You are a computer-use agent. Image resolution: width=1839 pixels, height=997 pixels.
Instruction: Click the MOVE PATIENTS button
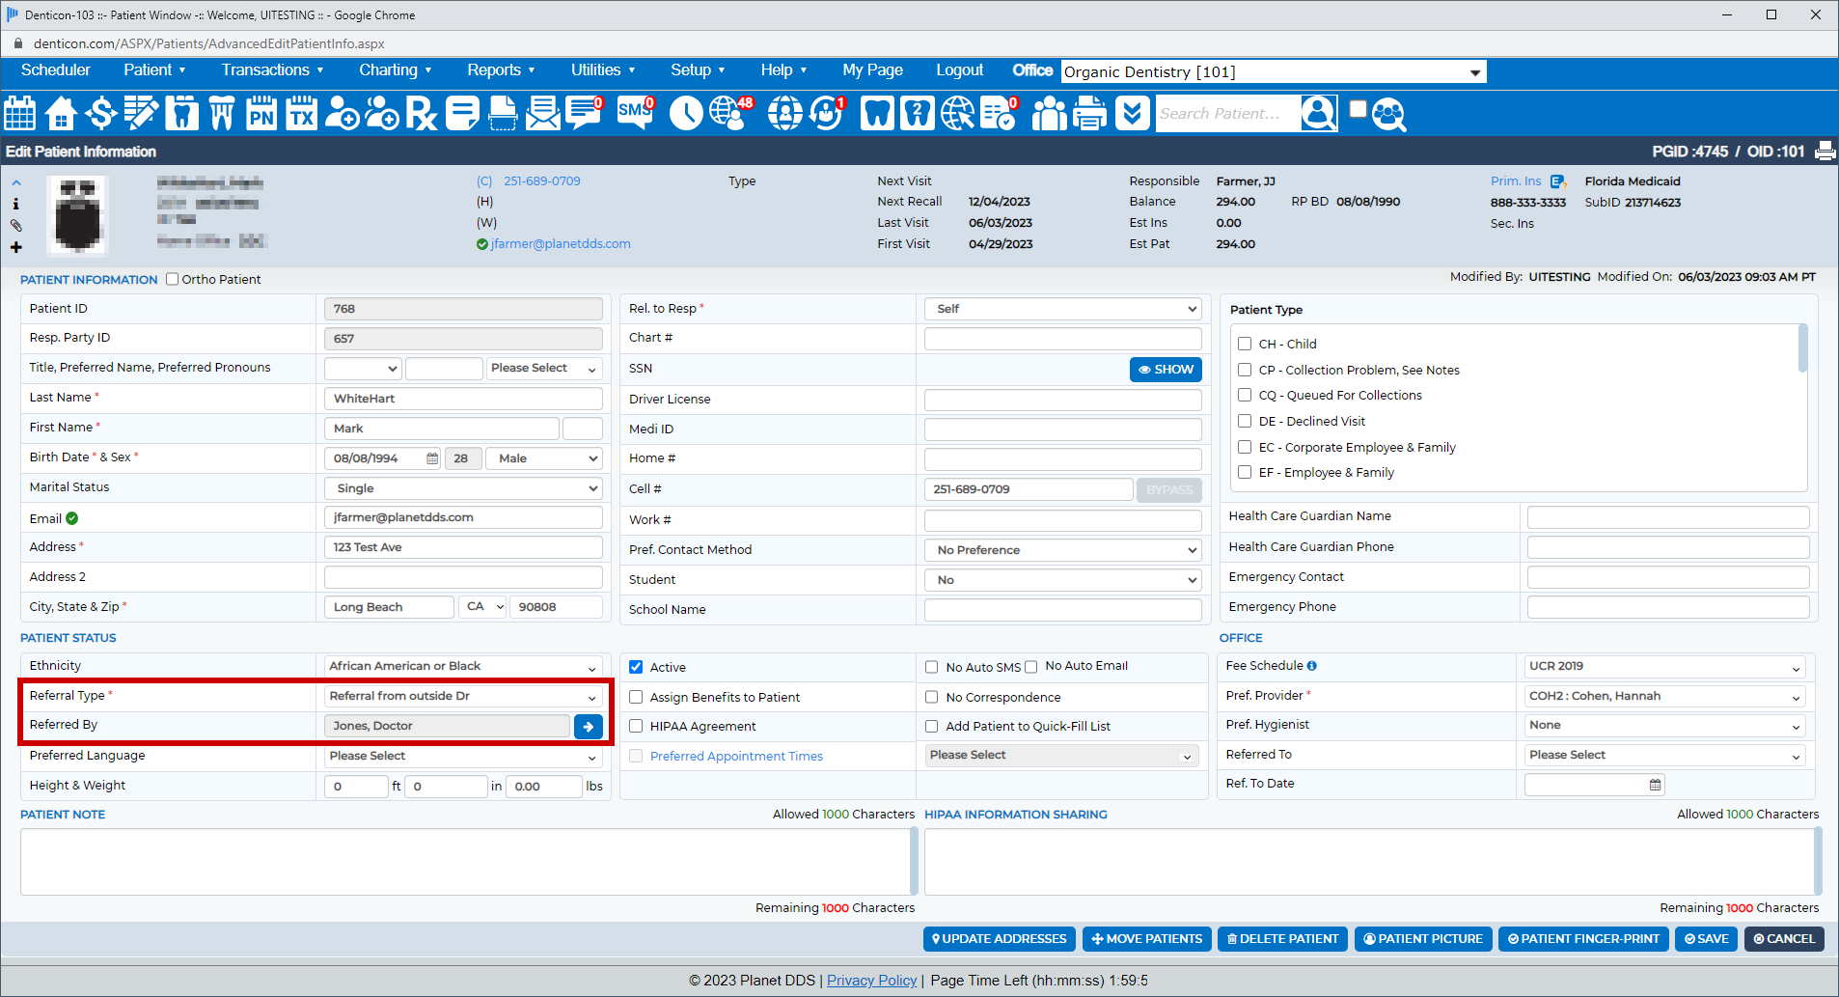pyautogui.click(x=1146, y=939)
